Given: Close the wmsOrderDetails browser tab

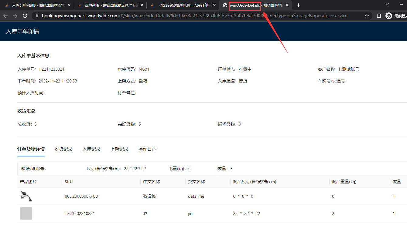Looking at the screenshot, I should tap(287, 5).
